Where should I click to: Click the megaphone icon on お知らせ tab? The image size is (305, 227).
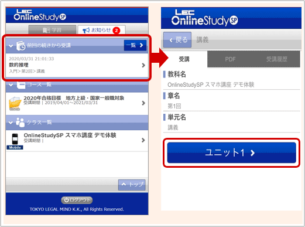pyautogui.click(x=86, y=31)
